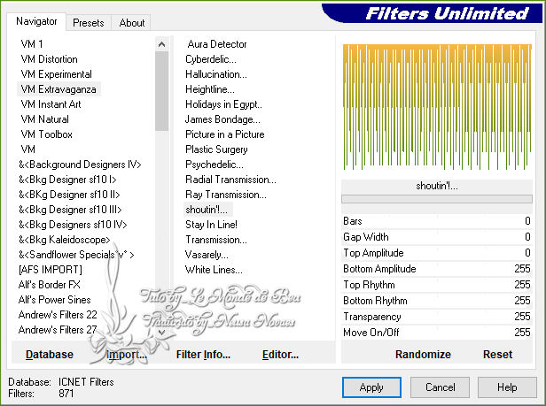Select VM Extravaganza category
The width and height of the screenshot is (546, 406).
tap(58, 89)
